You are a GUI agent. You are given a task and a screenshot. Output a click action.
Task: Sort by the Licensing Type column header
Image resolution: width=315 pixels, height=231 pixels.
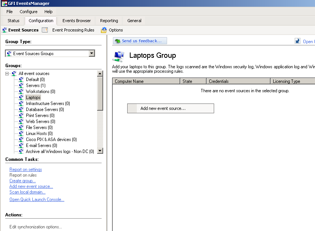[x=293, y=81]
